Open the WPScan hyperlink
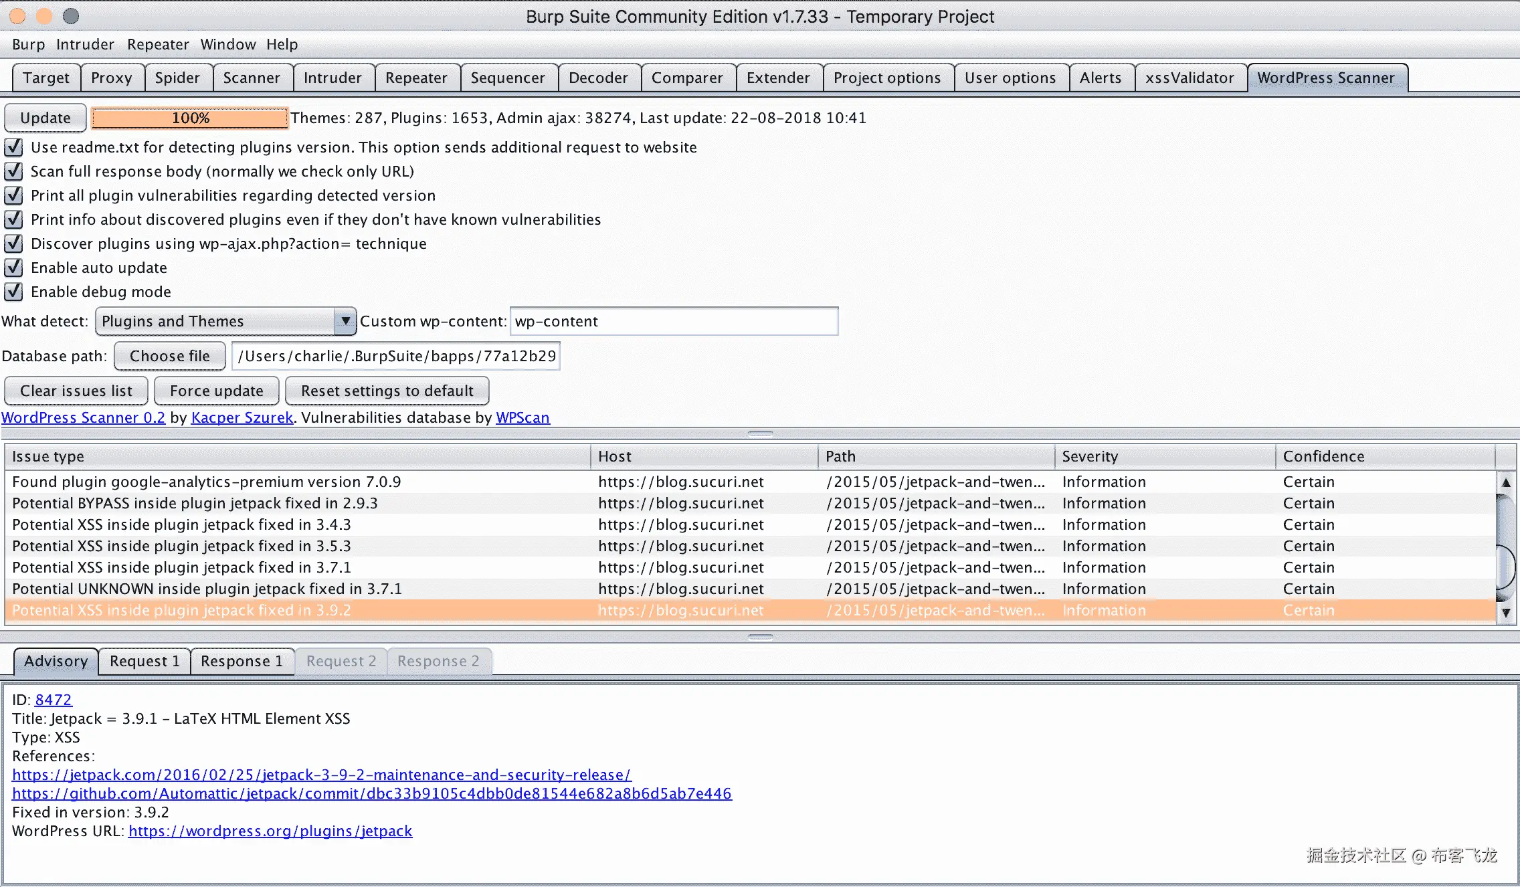The height and width of the screenshot is (887, 1520). click(x=522, y=417)
